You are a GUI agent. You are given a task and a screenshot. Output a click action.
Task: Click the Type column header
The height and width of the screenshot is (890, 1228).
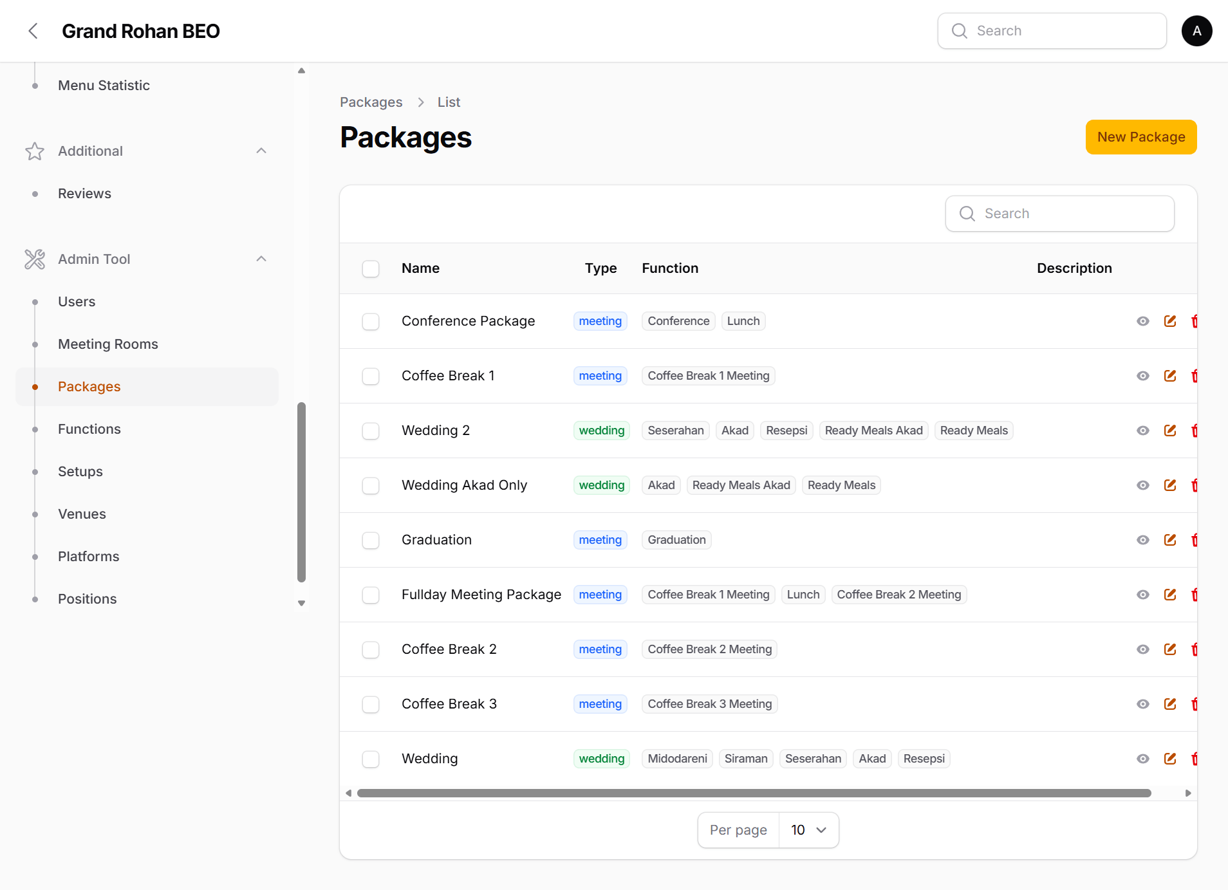(x=600, y=268)
